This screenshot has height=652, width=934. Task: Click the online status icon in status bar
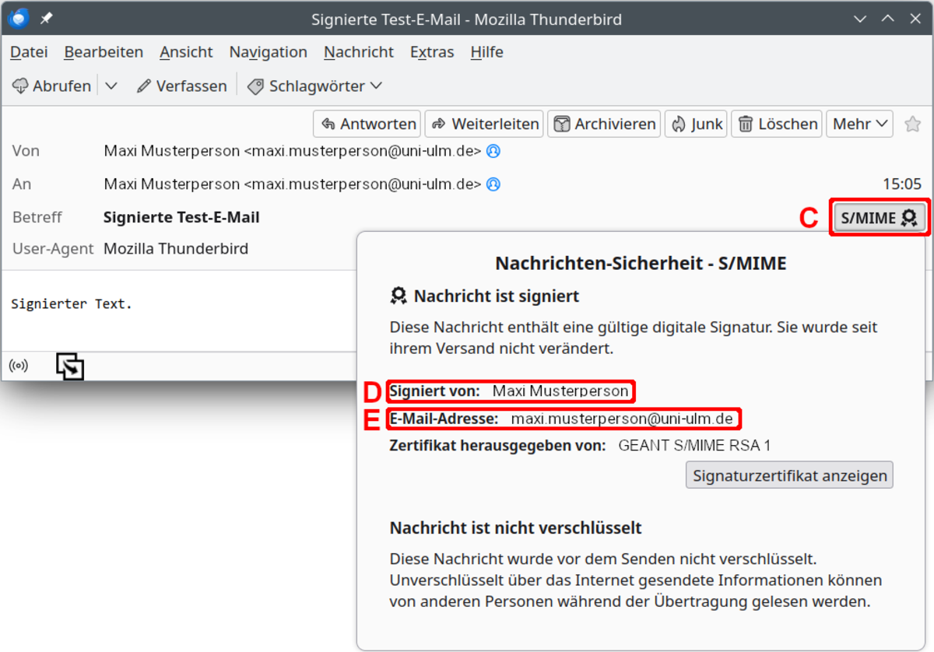pos(18,366)
